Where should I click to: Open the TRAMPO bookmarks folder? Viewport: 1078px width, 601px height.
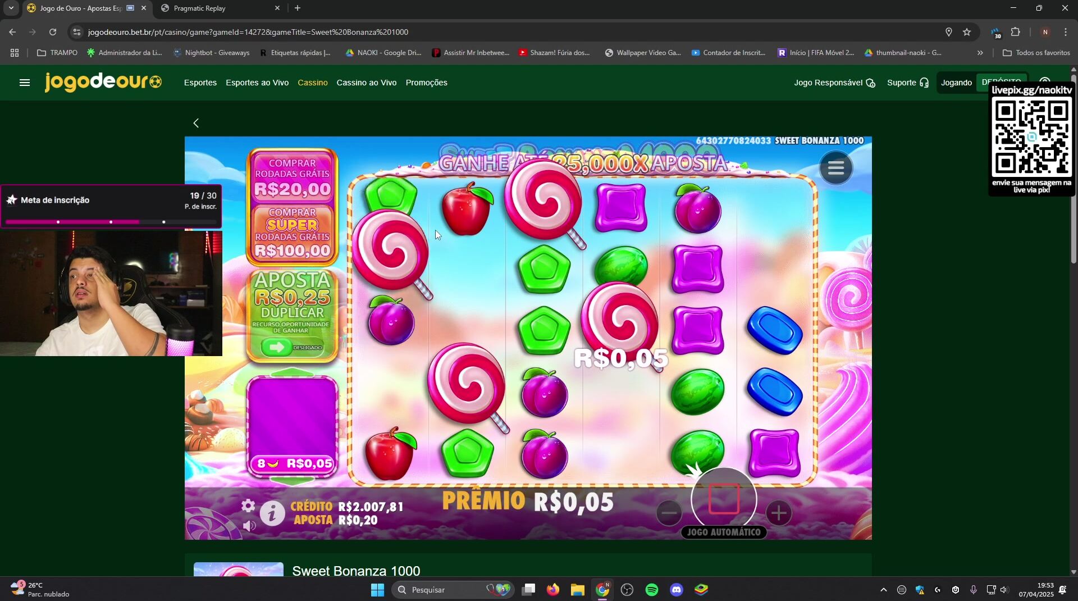[x=57, y=53]
